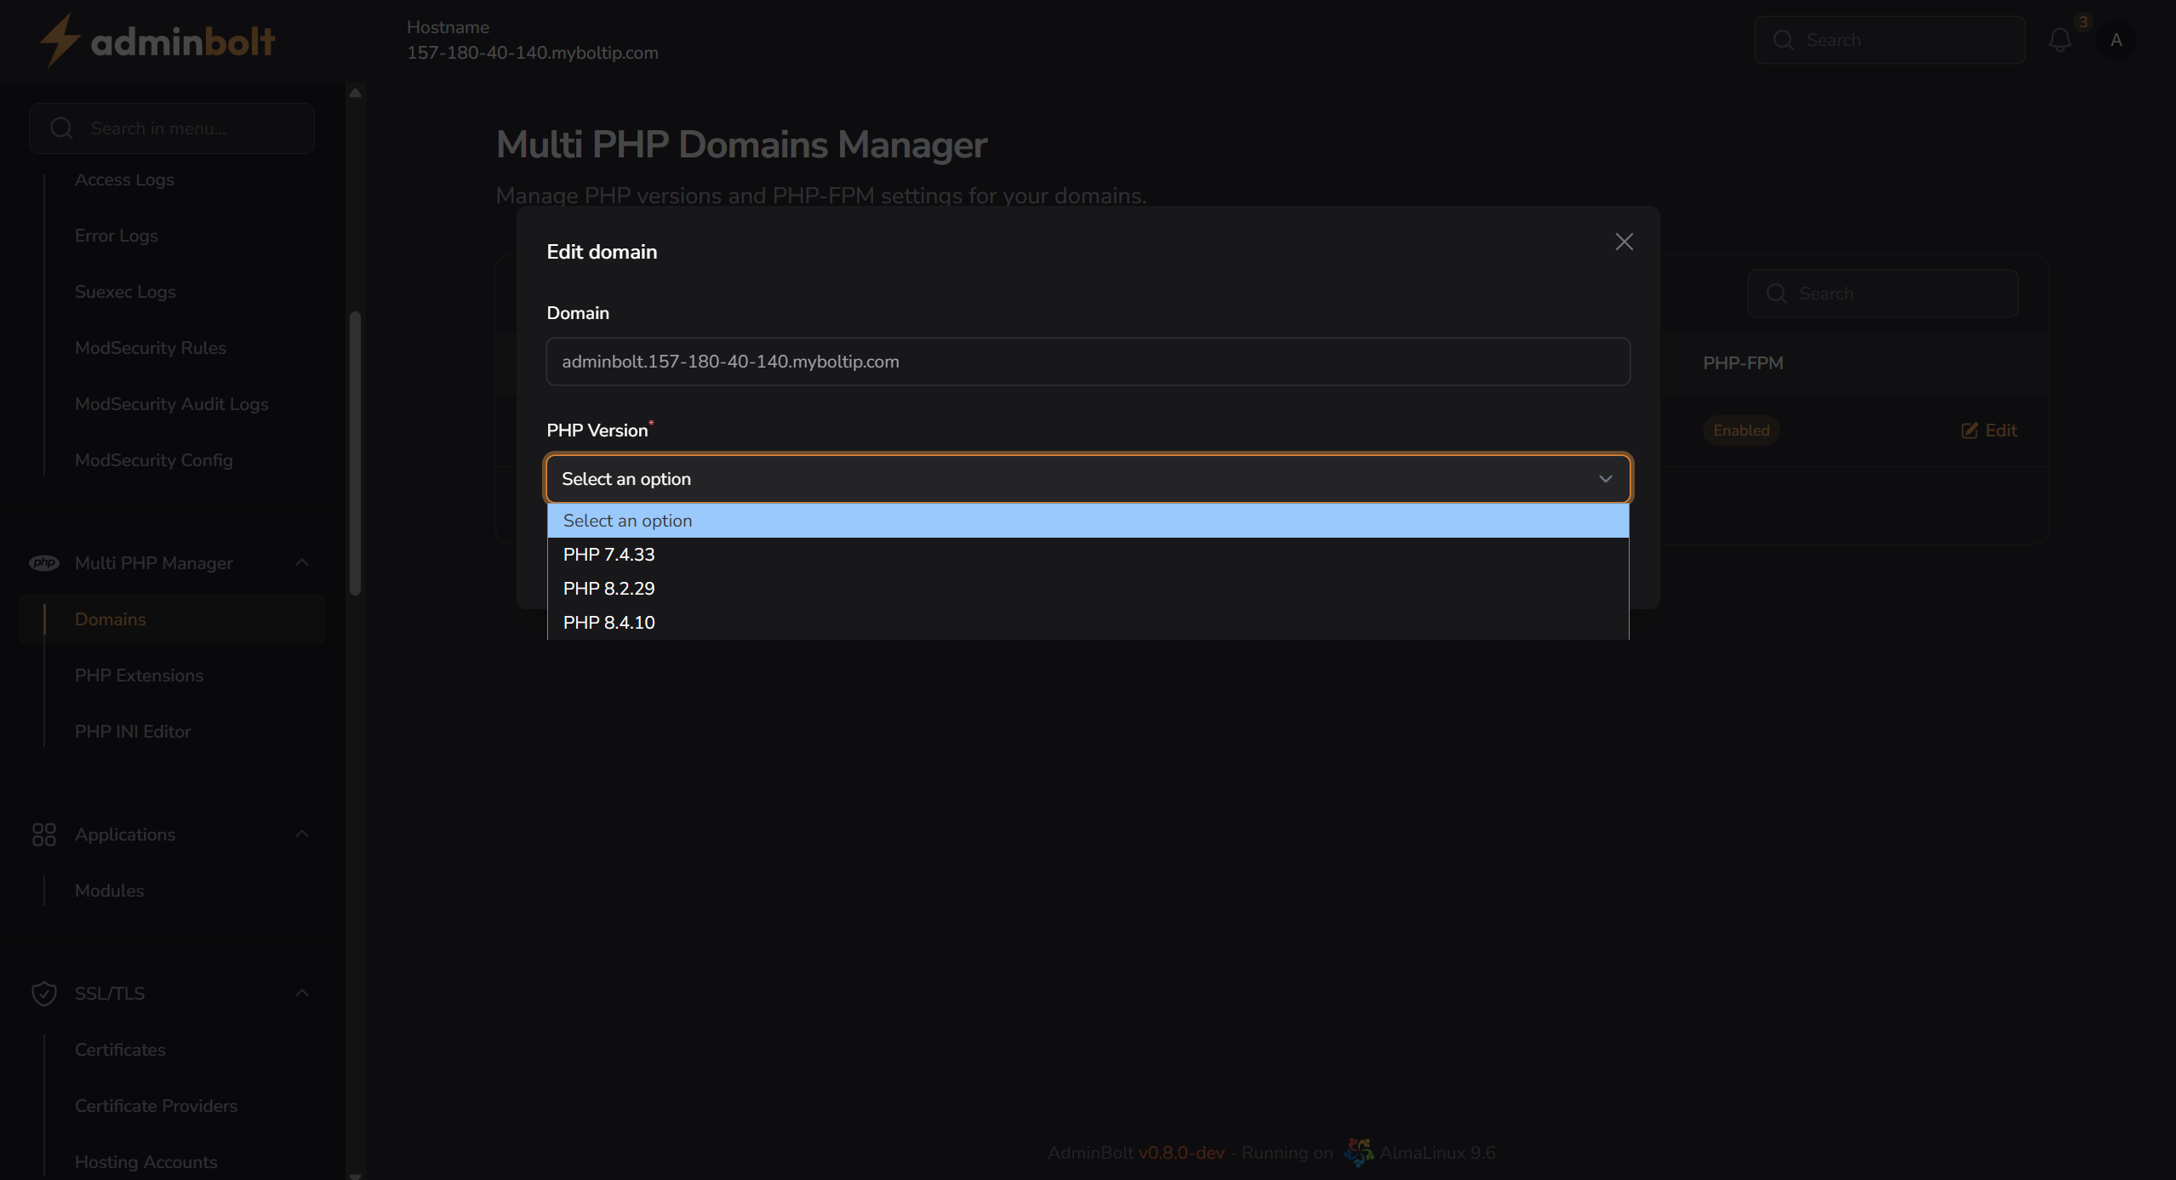Click the SSL/TLS shield icon
This screenshot has width=2176, height=1180.
point(44,993)
